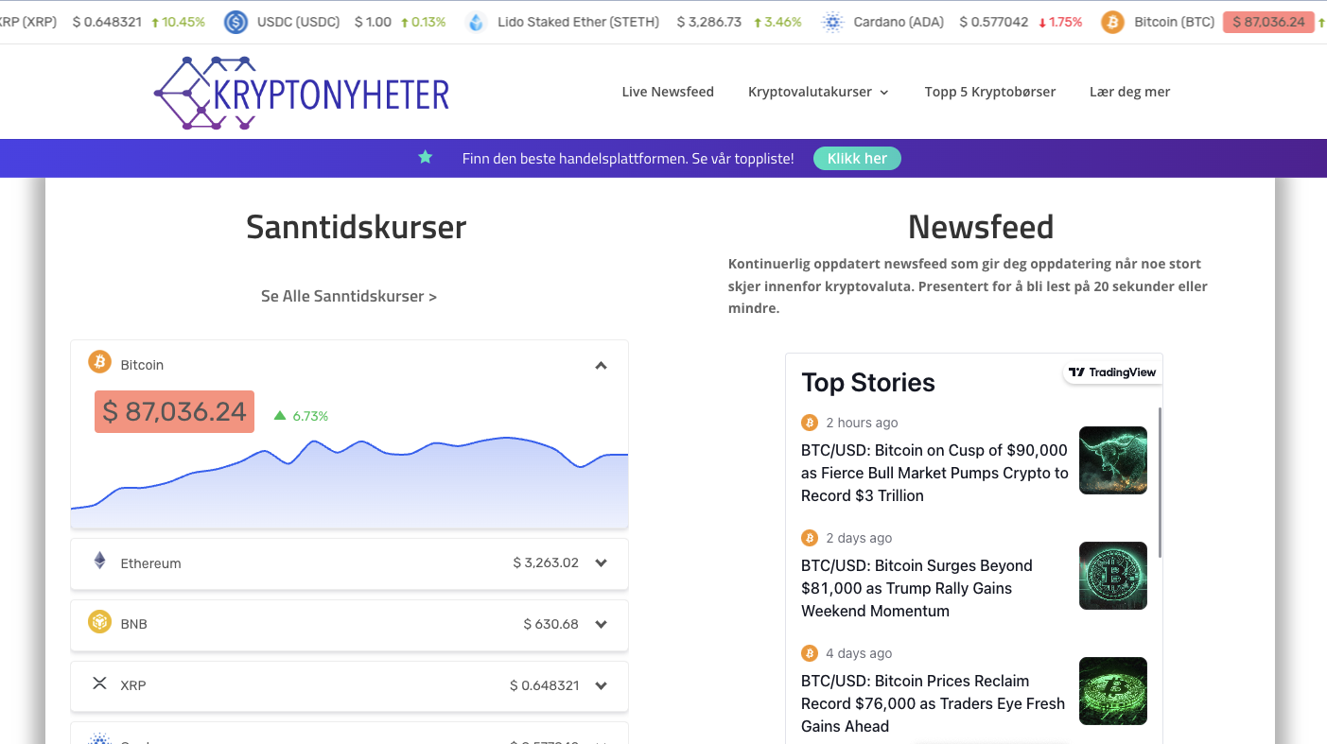Click the Ethereum diamond icon
This screenshot has width=1327, height=744.
pos(99,561)
